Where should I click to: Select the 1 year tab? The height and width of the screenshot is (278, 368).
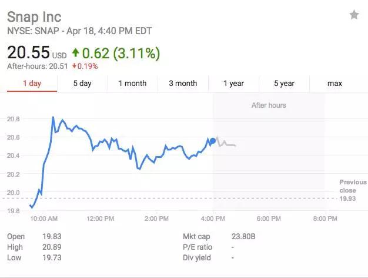(x=234, y=84)
